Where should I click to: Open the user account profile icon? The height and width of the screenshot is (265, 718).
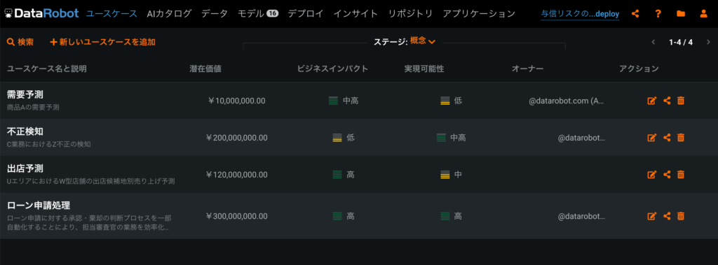click(x=703, y=14)
